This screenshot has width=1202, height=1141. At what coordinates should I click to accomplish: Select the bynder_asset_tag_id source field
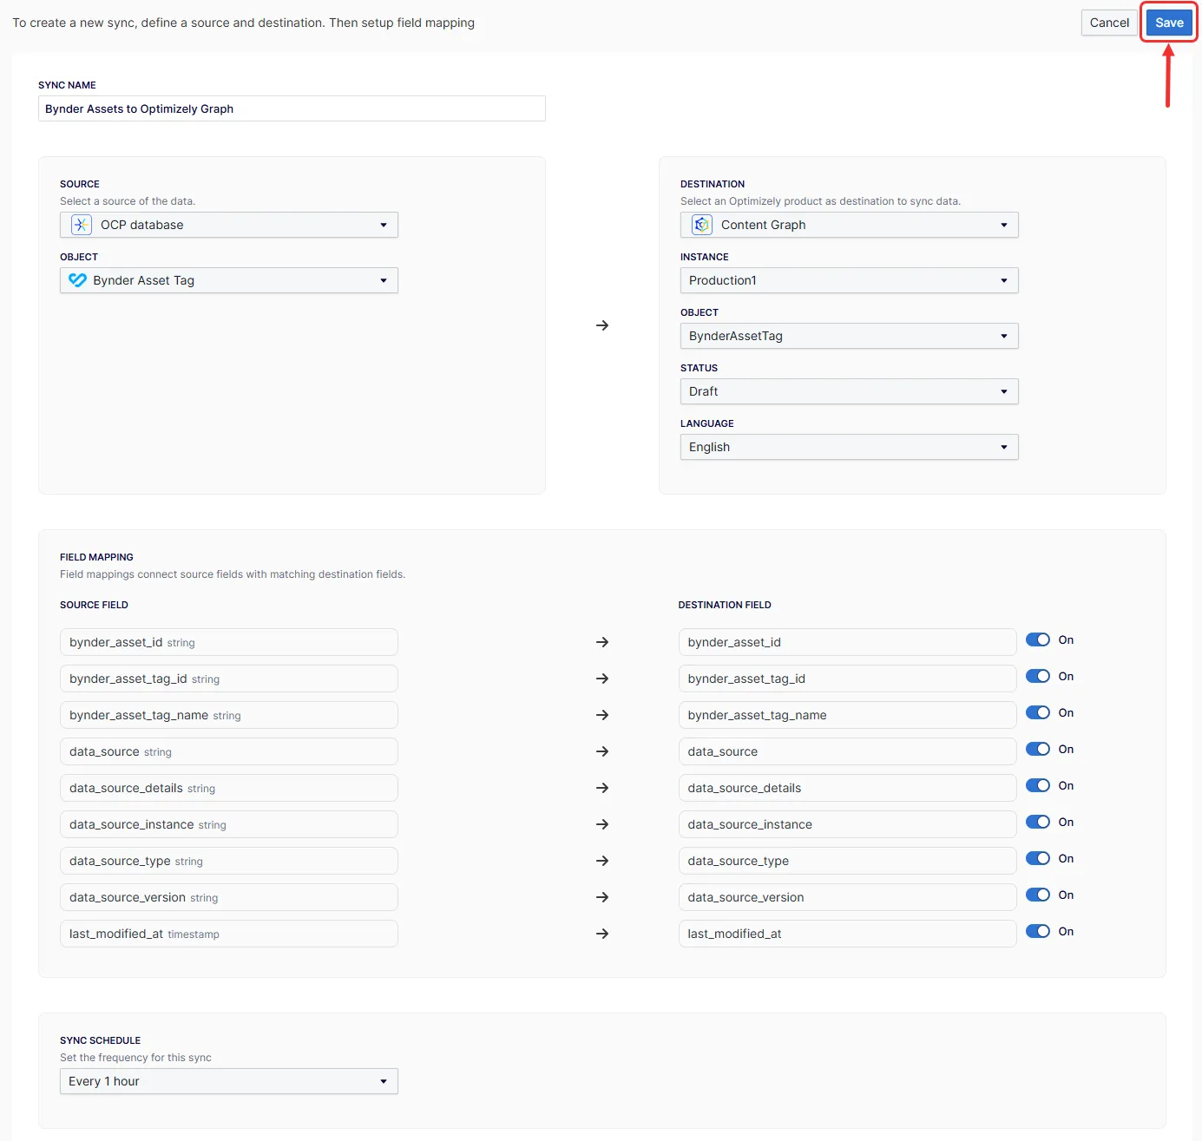pyautogui.click(x=229, y=679)
